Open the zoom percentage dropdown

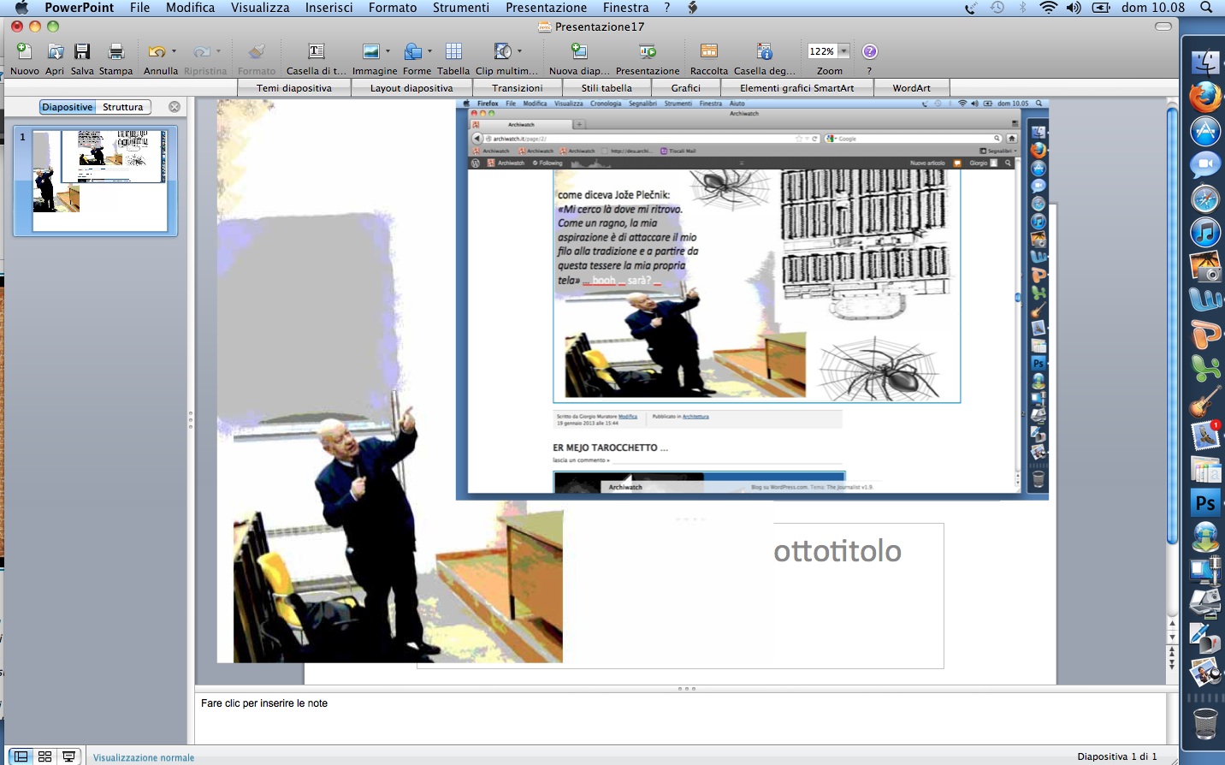pos(844,51)
